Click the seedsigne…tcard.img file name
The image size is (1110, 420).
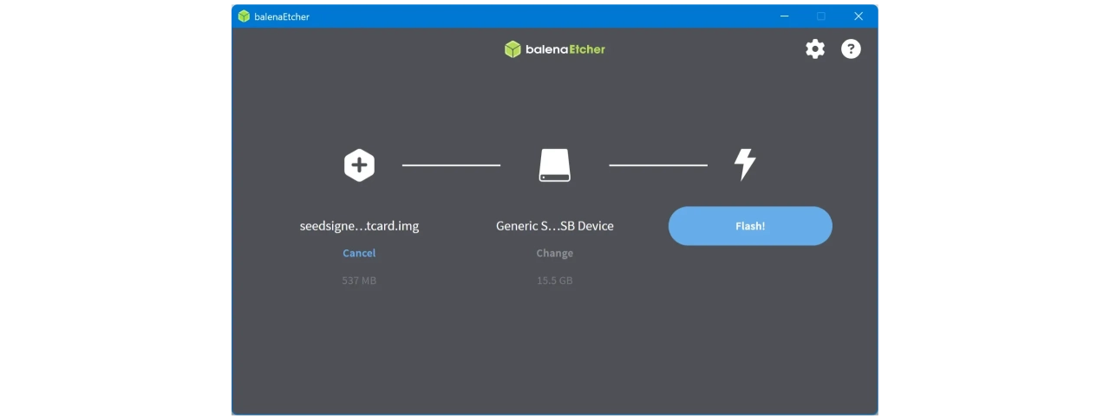click(359, 226)
